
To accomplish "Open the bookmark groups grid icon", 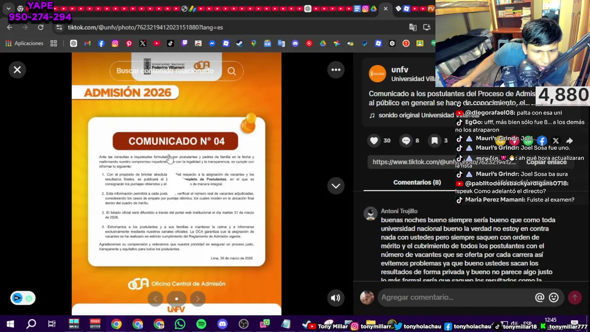I will click(x=53, y=43).
